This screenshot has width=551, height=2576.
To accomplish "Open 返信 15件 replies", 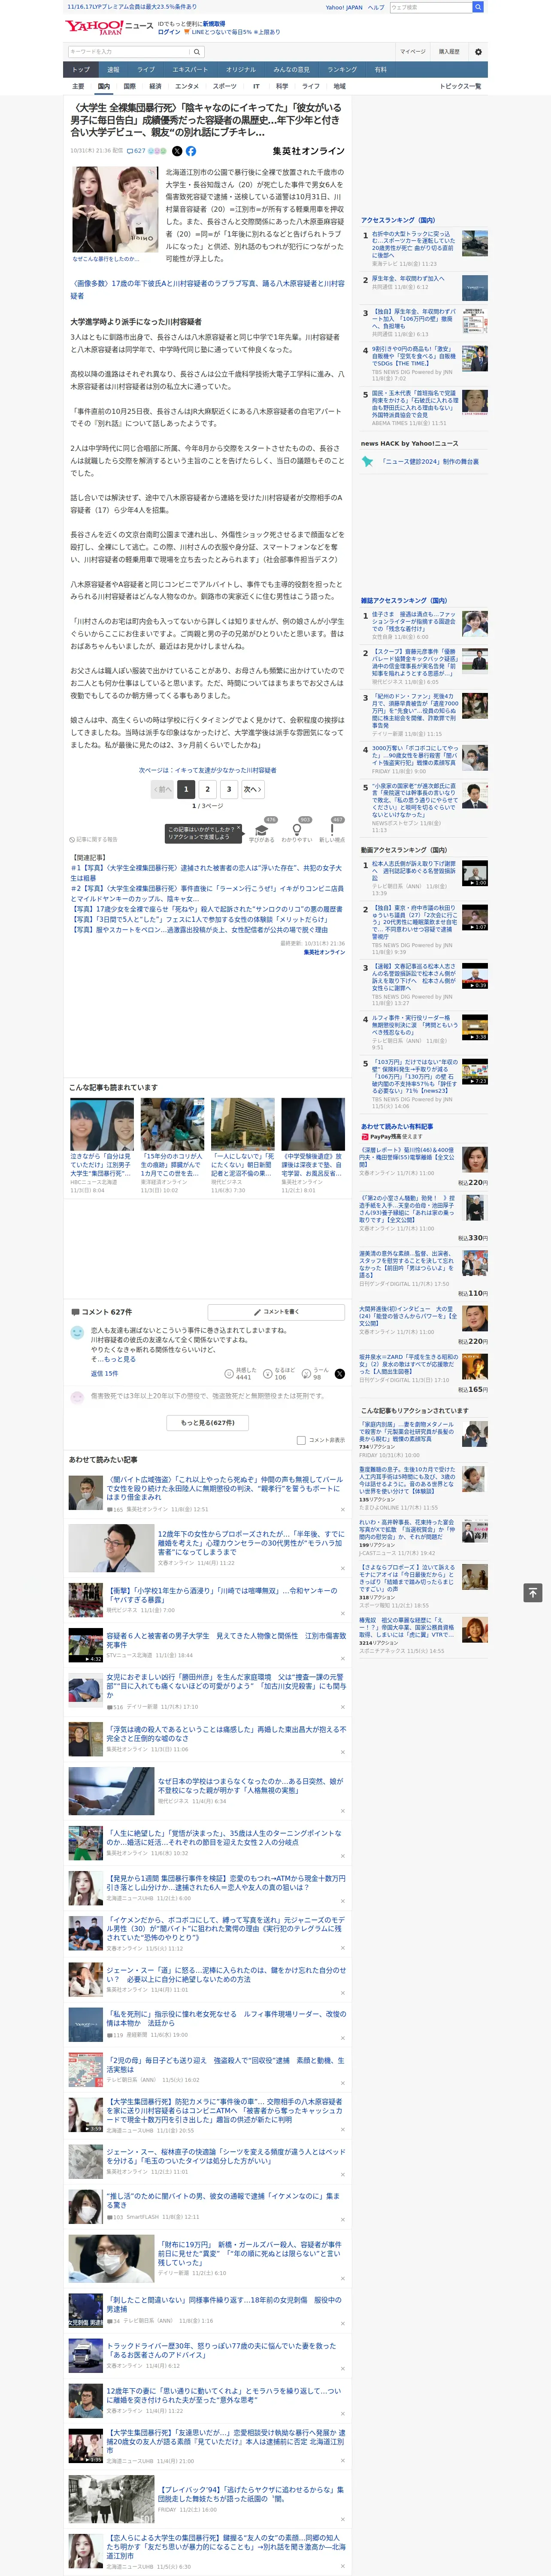I will click(x=105, y=1373).
